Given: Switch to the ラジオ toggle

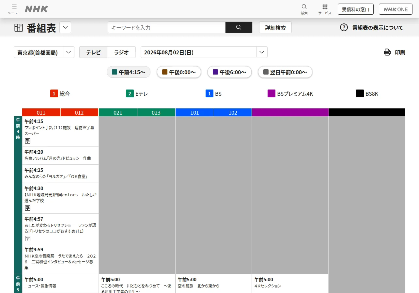Looking at the screenshot, I should pyautogui.click(x=121, y=52).
